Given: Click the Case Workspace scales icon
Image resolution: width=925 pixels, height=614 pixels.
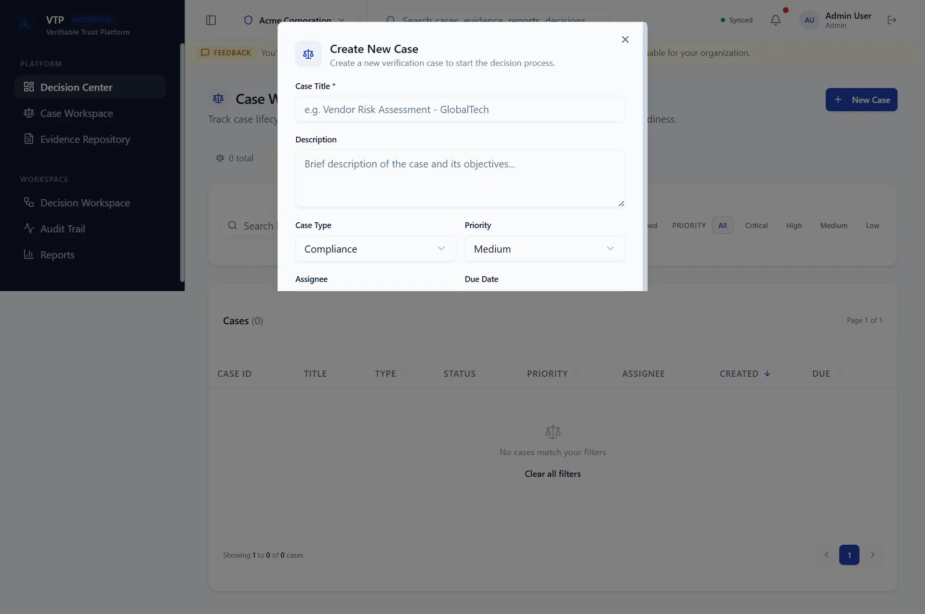Looking at the screenshot, I should coord(29,113).
